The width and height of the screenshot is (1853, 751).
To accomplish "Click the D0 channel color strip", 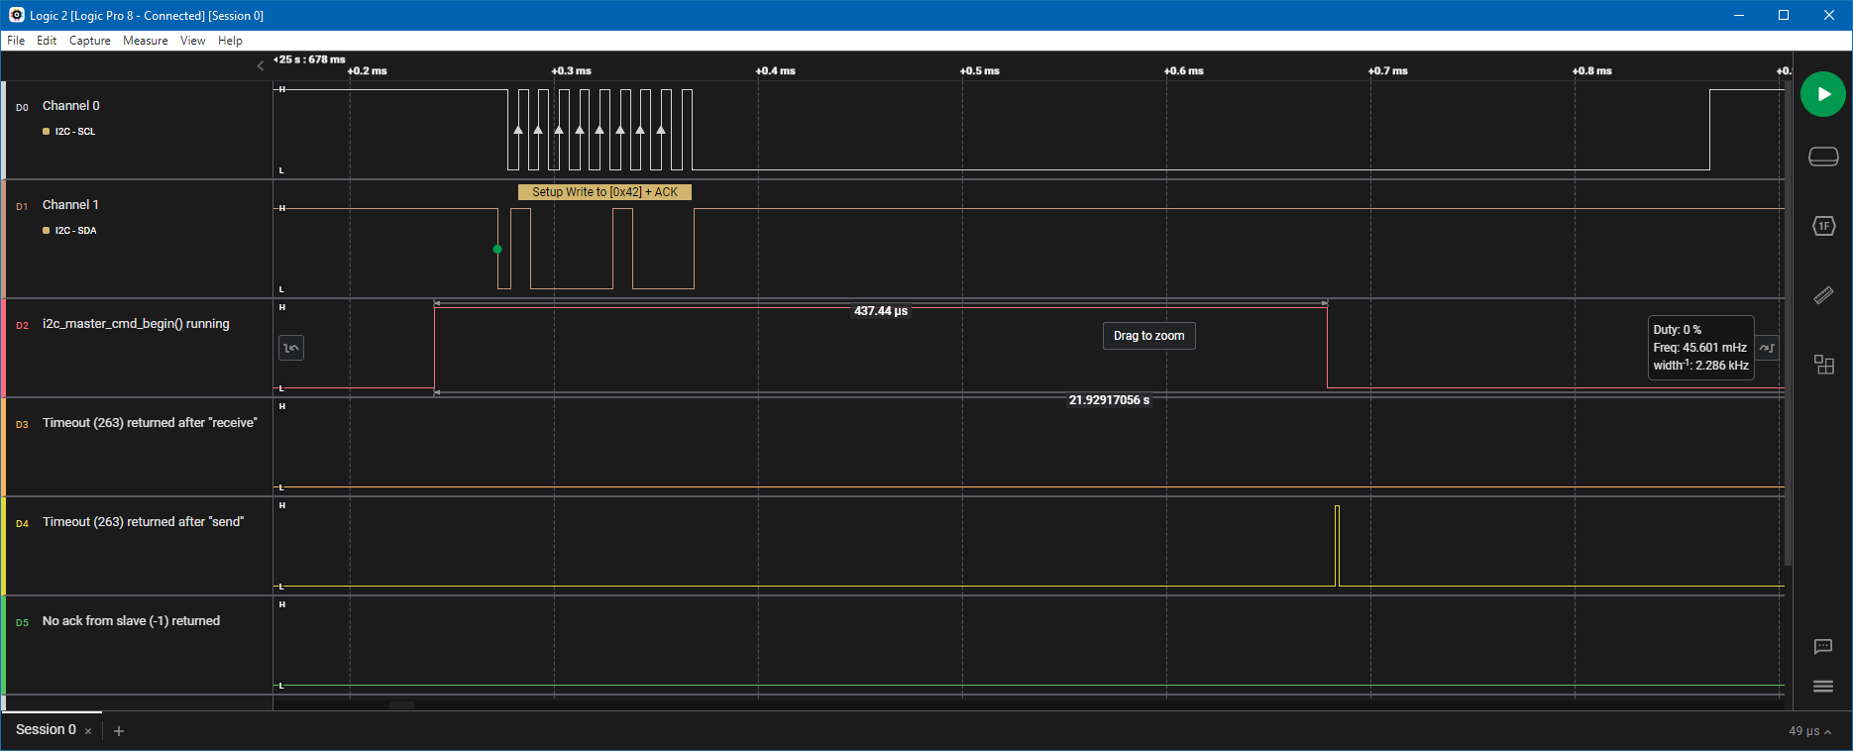I will point(3,130).
